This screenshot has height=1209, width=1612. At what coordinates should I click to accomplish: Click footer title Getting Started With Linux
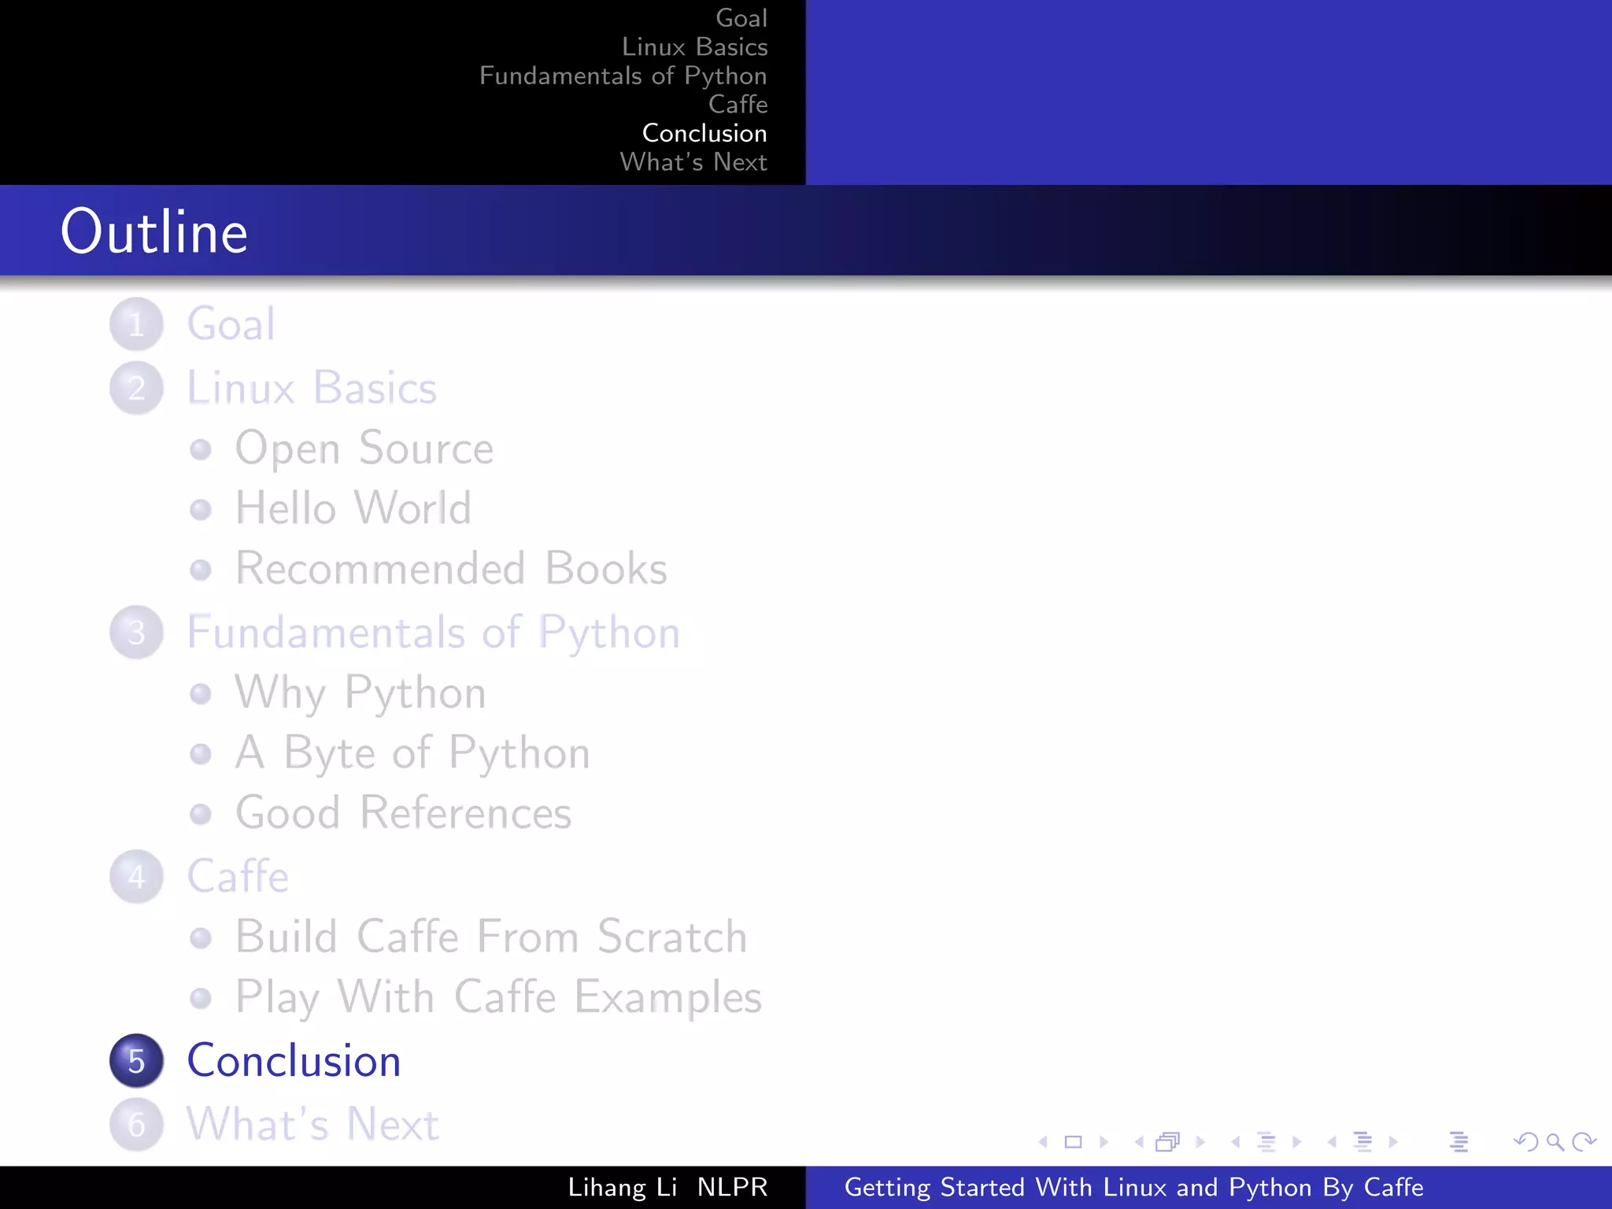tap(1133, 1187)
